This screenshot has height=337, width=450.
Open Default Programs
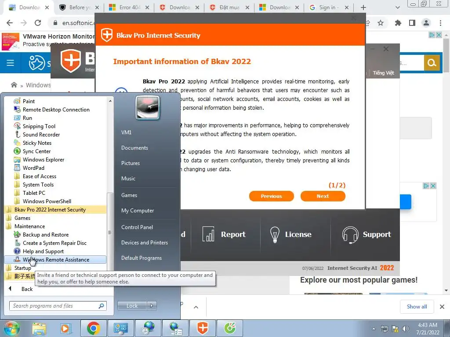(141, 258)
